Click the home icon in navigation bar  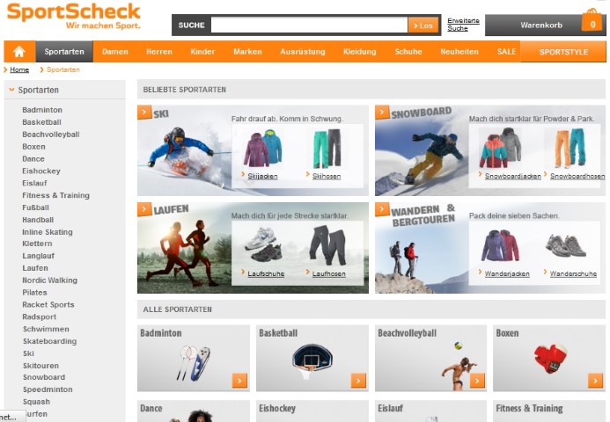[x=19, y=51]
